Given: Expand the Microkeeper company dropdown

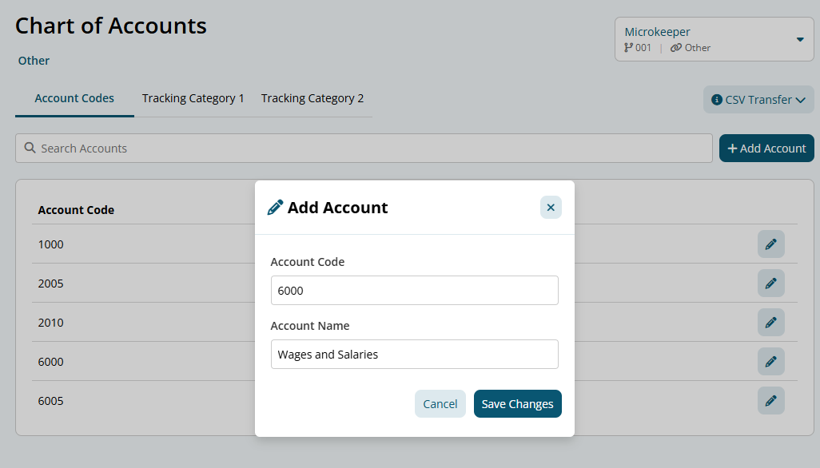Looking at the screenshot, I should (799, 40).
